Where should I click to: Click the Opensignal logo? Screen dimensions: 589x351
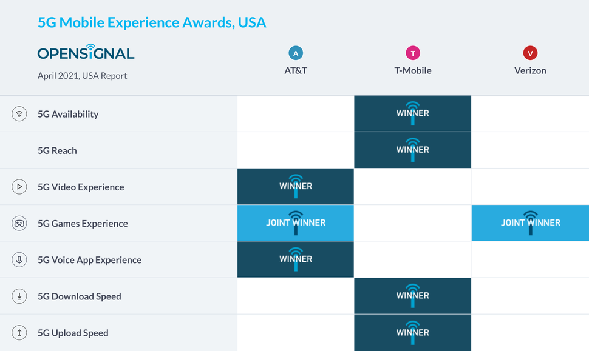(x=86, y=52)
